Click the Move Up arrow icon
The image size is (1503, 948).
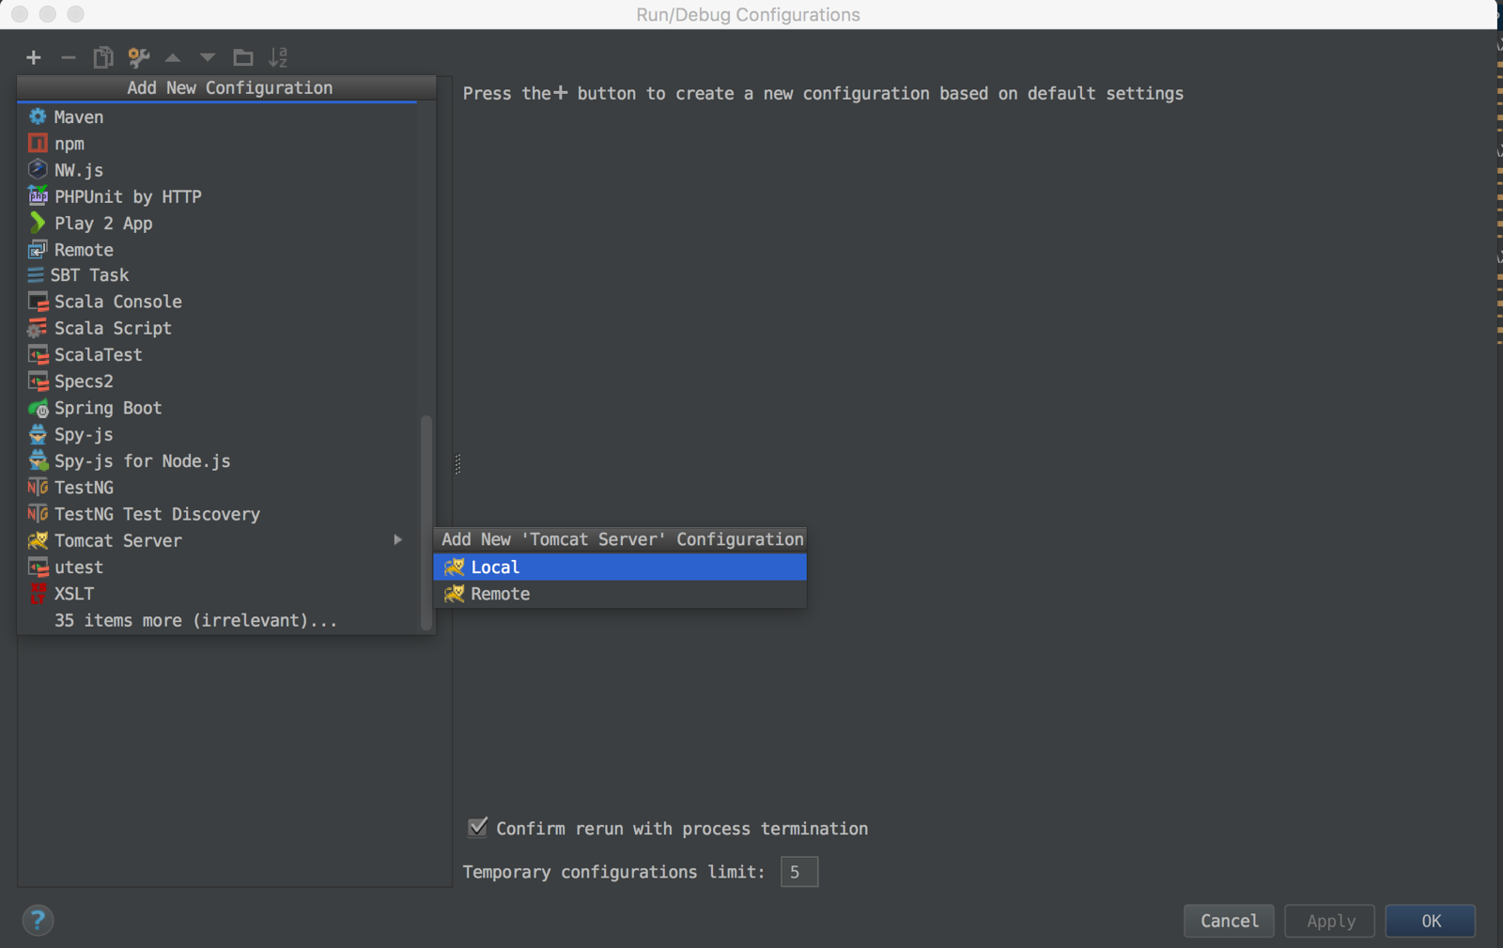click(173, 57)
